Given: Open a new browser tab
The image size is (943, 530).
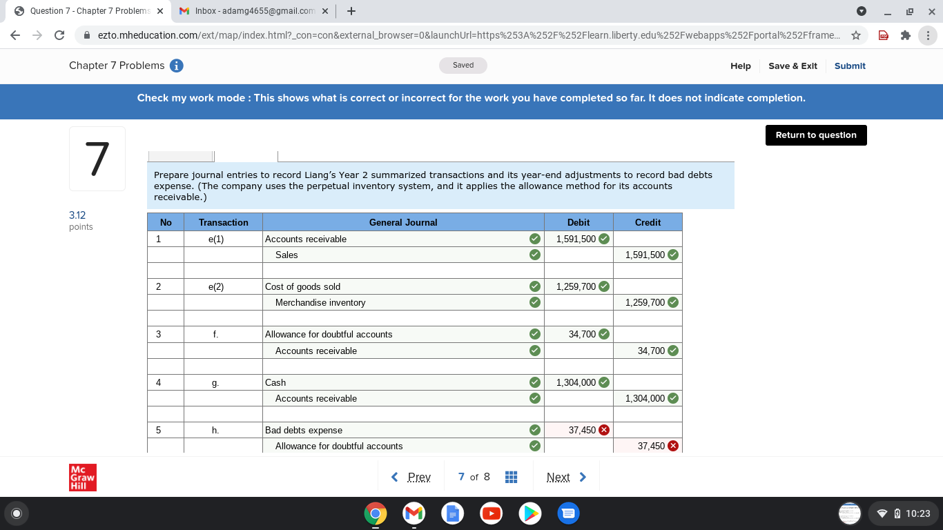Looking at the screenshot, I should pos(351,11).
